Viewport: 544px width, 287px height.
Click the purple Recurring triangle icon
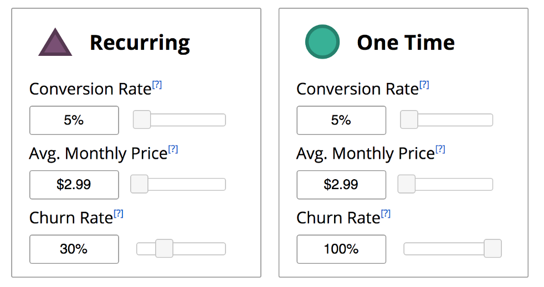pos(55,43)
